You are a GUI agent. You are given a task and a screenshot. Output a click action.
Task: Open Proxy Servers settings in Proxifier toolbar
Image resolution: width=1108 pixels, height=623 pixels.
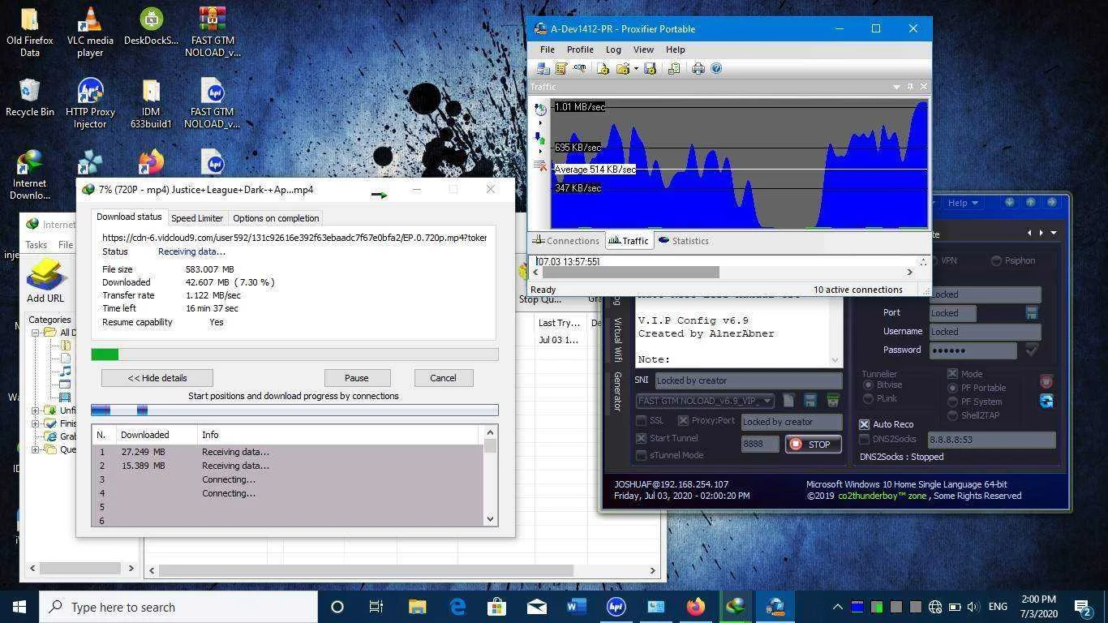pos(543,69)
